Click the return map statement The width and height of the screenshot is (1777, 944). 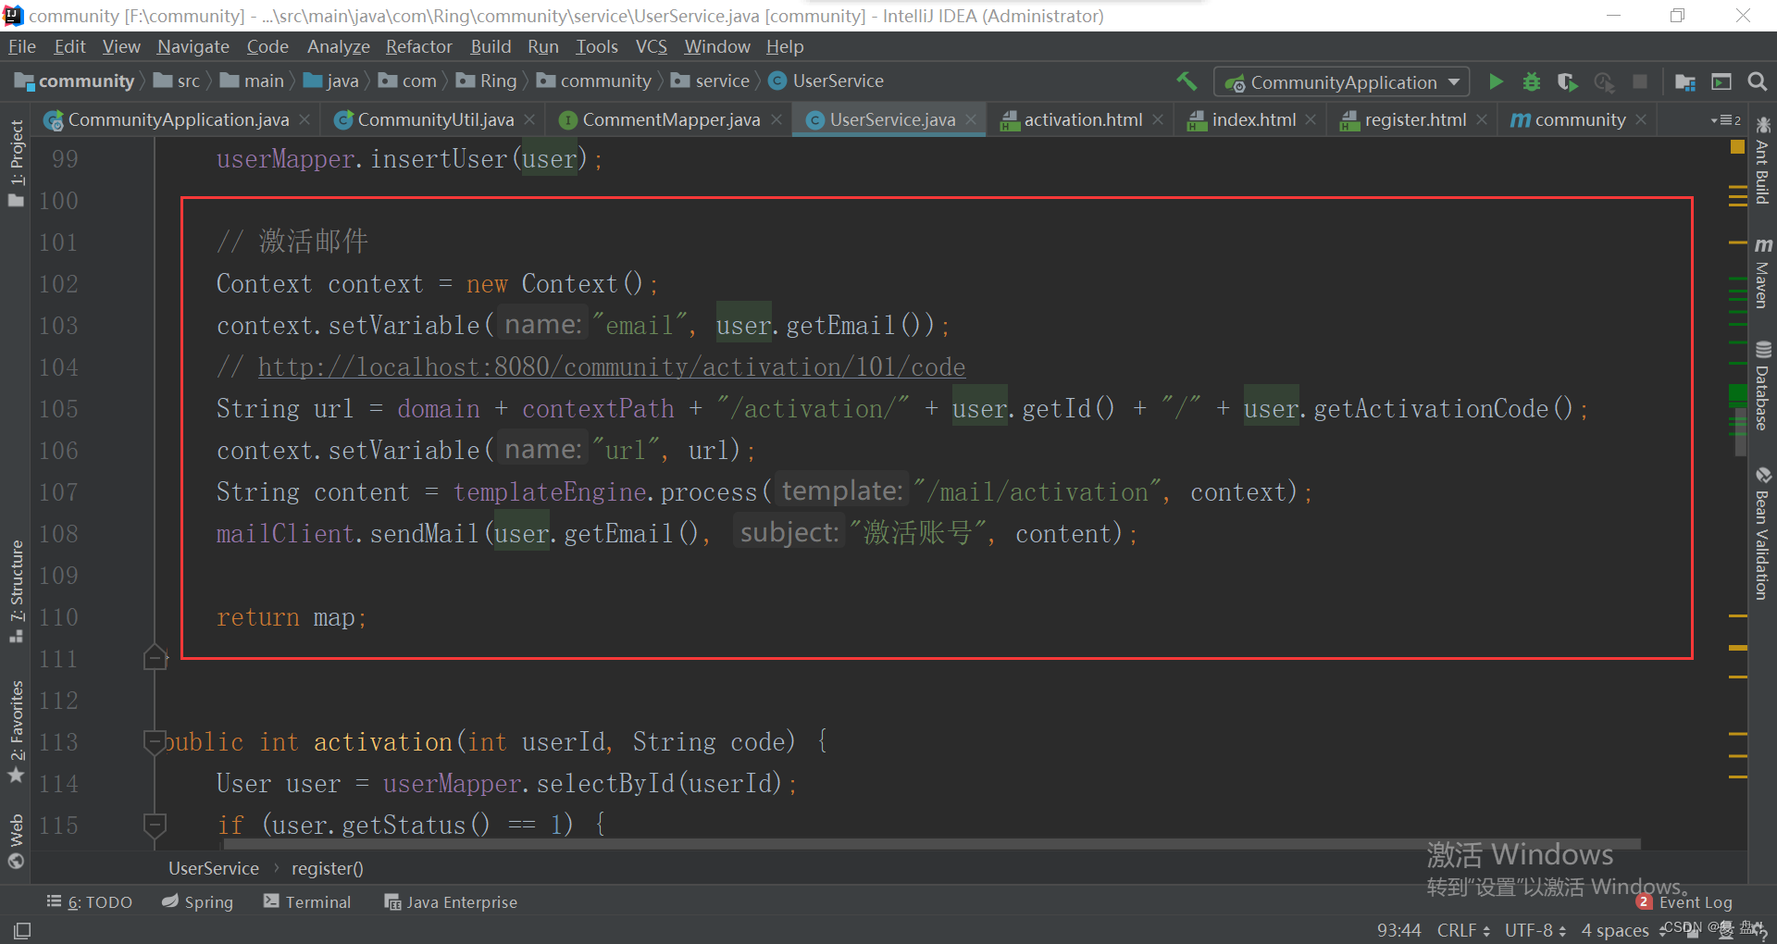pyautogui.click(x=292, y=617)
